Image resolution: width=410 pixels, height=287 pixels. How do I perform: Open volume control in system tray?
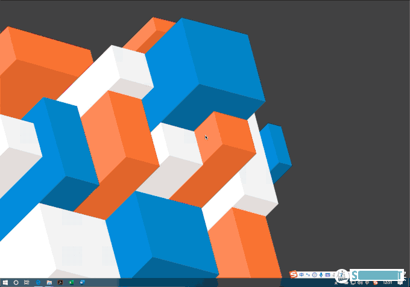[x=361, y=283]
